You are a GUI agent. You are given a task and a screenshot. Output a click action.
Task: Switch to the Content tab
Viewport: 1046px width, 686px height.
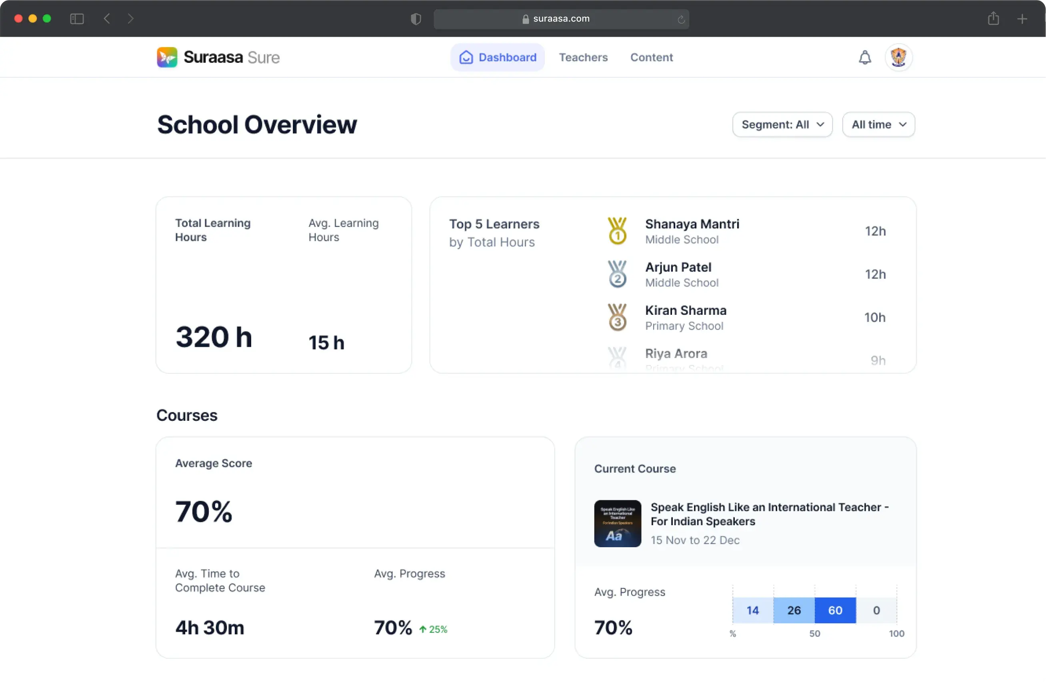pyautogui.click(x=651, y=57)
